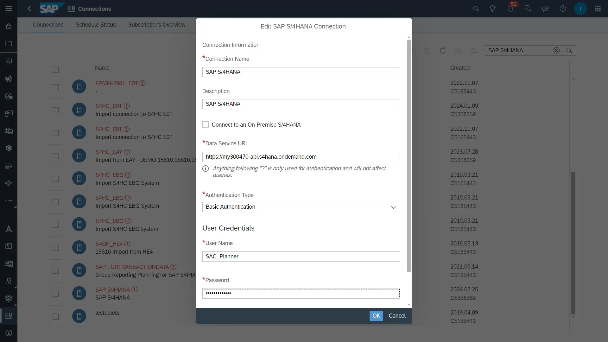Open the info icon at sidebar bottom
The width and height of the screenshot is (608, 342).
[x=9, y=333]
